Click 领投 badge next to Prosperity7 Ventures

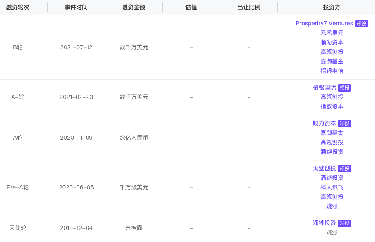(x=361, y=24)
